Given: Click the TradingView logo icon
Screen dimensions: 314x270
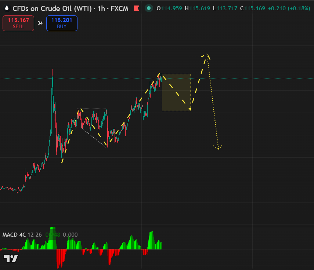Looking at the screenshot, I should click(11, 259).
